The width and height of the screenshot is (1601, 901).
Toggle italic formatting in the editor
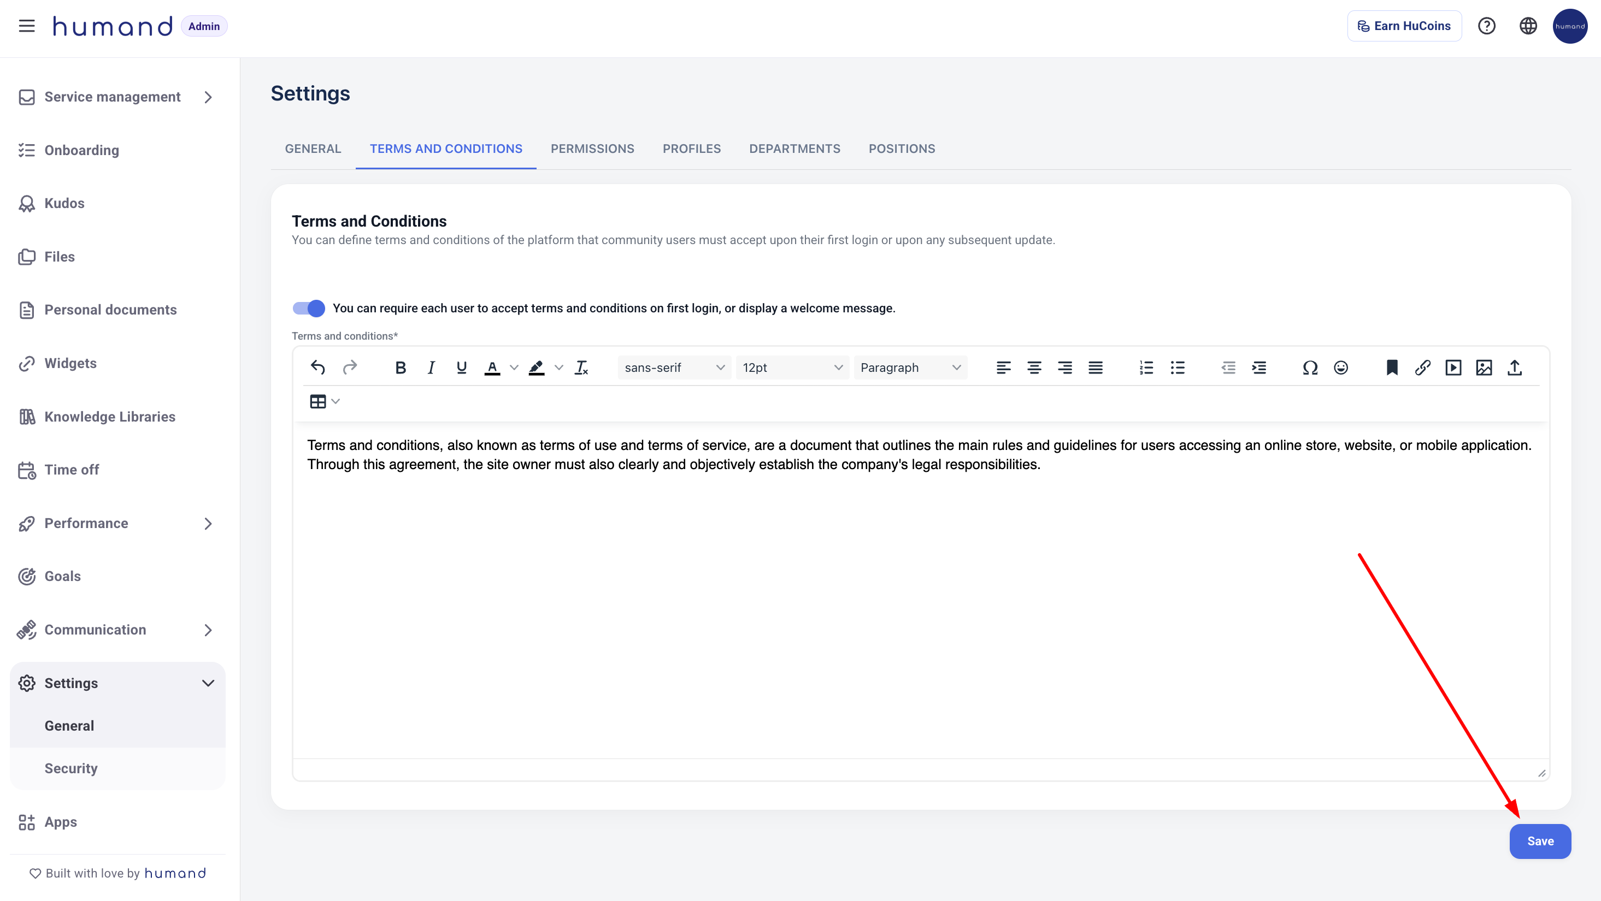431,367
